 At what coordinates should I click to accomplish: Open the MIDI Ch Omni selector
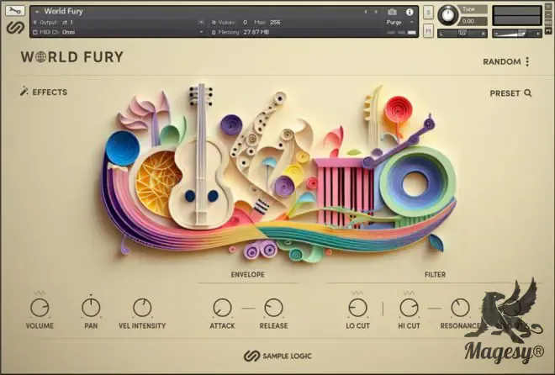click(69, 32)
